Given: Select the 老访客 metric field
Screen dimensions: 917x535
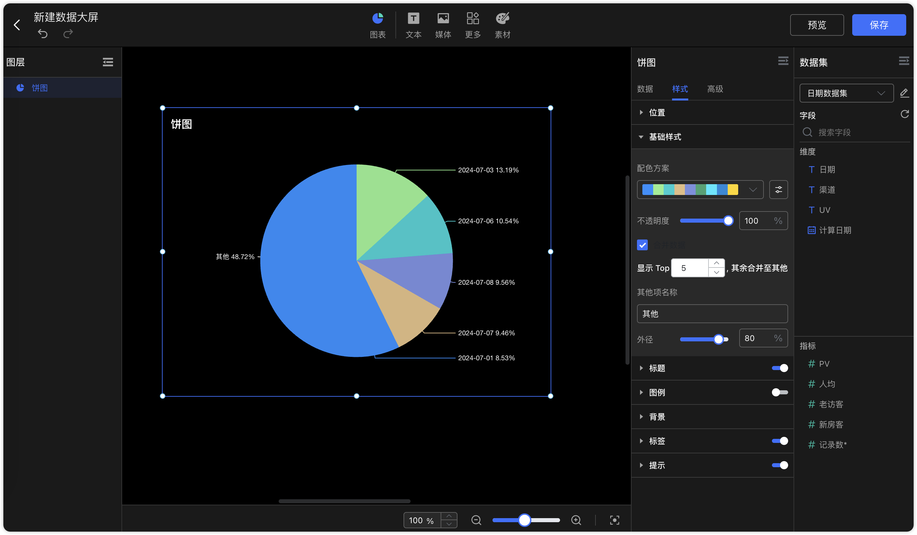Looking at the screenshot, I should pyautogui.click(x=825, y=404).
